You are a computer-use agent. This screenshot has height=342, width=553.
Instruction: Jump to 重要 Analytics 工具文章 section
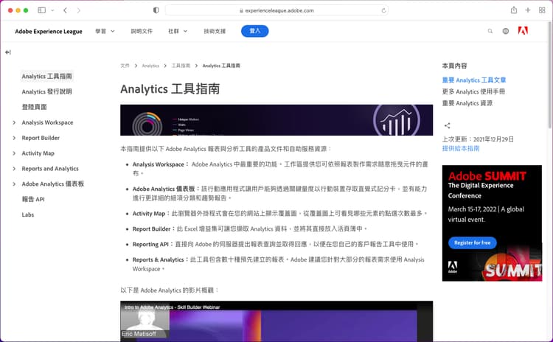474,80
